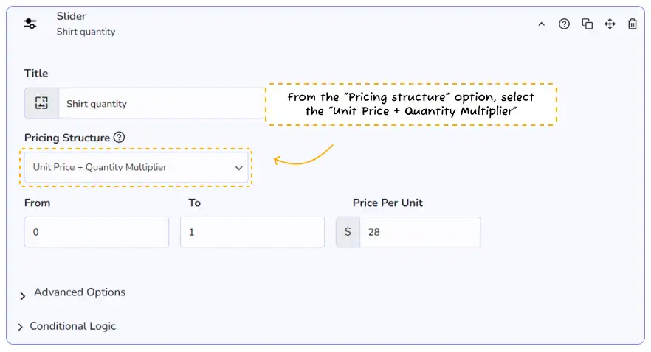The height and width of the screenshot is (352, 651).
Task: Click the move handle icon for the slider
Action: click(610, 24)
